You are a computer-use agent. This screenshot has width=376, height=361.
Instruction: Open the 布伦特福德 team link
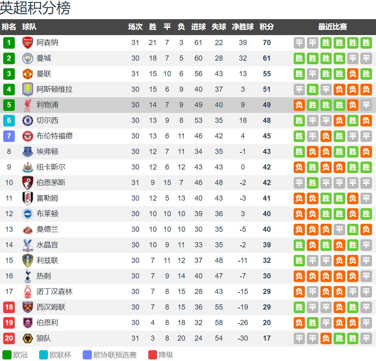54,136
